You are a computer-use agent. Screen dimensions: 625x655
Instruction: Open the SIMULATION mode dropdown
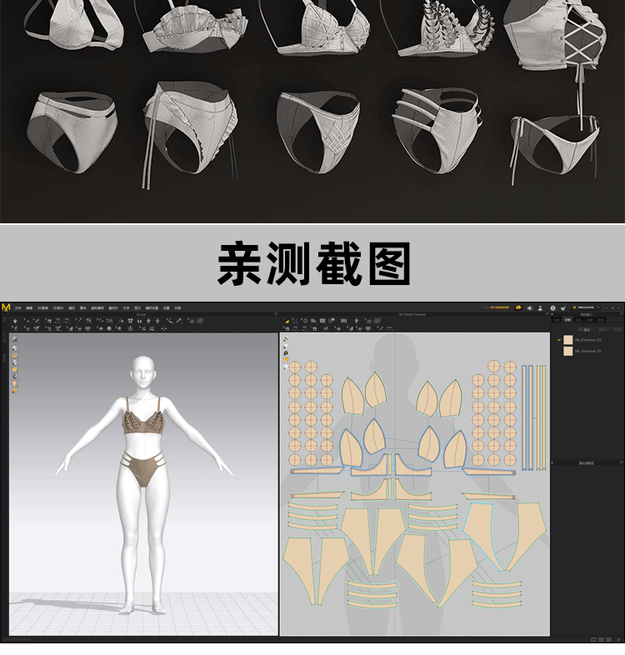click(x=597, y=307)
